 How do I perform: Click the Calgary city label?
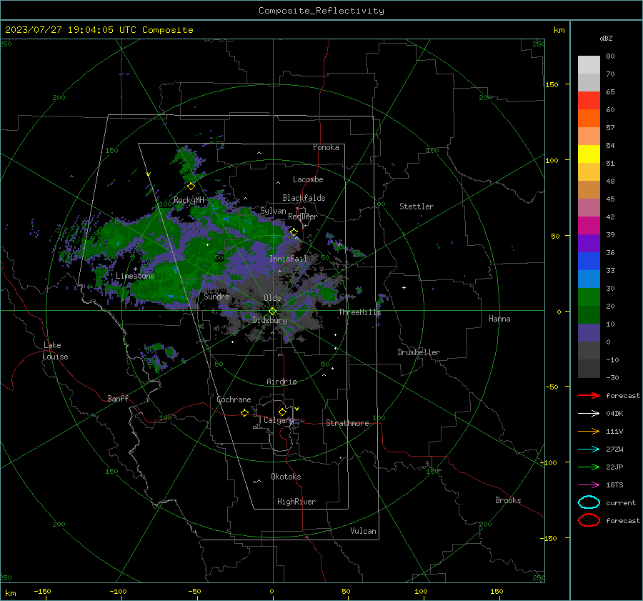coord(279,420)
